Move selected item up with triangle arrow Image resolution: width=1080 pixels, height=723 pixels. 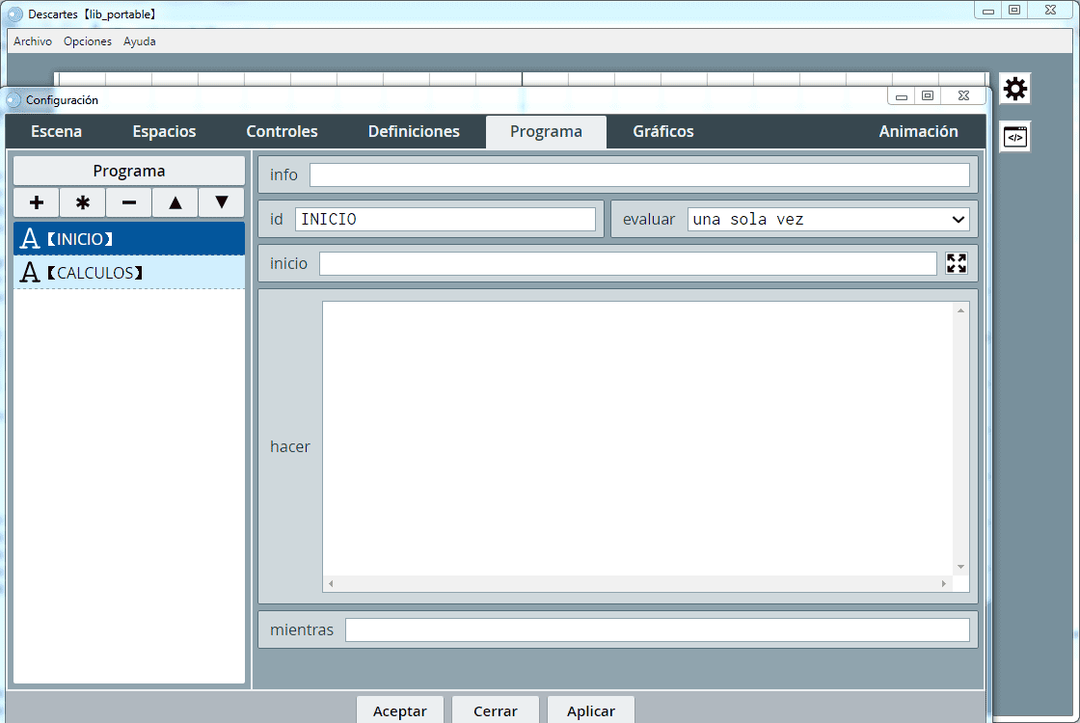(x=175, y=202)
